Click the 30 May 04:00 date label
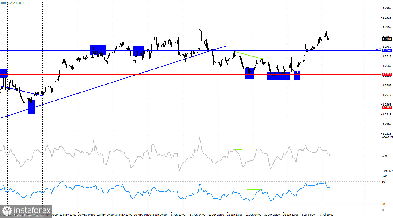Screen dimensions: 393x218 click(x=143, y=215)
